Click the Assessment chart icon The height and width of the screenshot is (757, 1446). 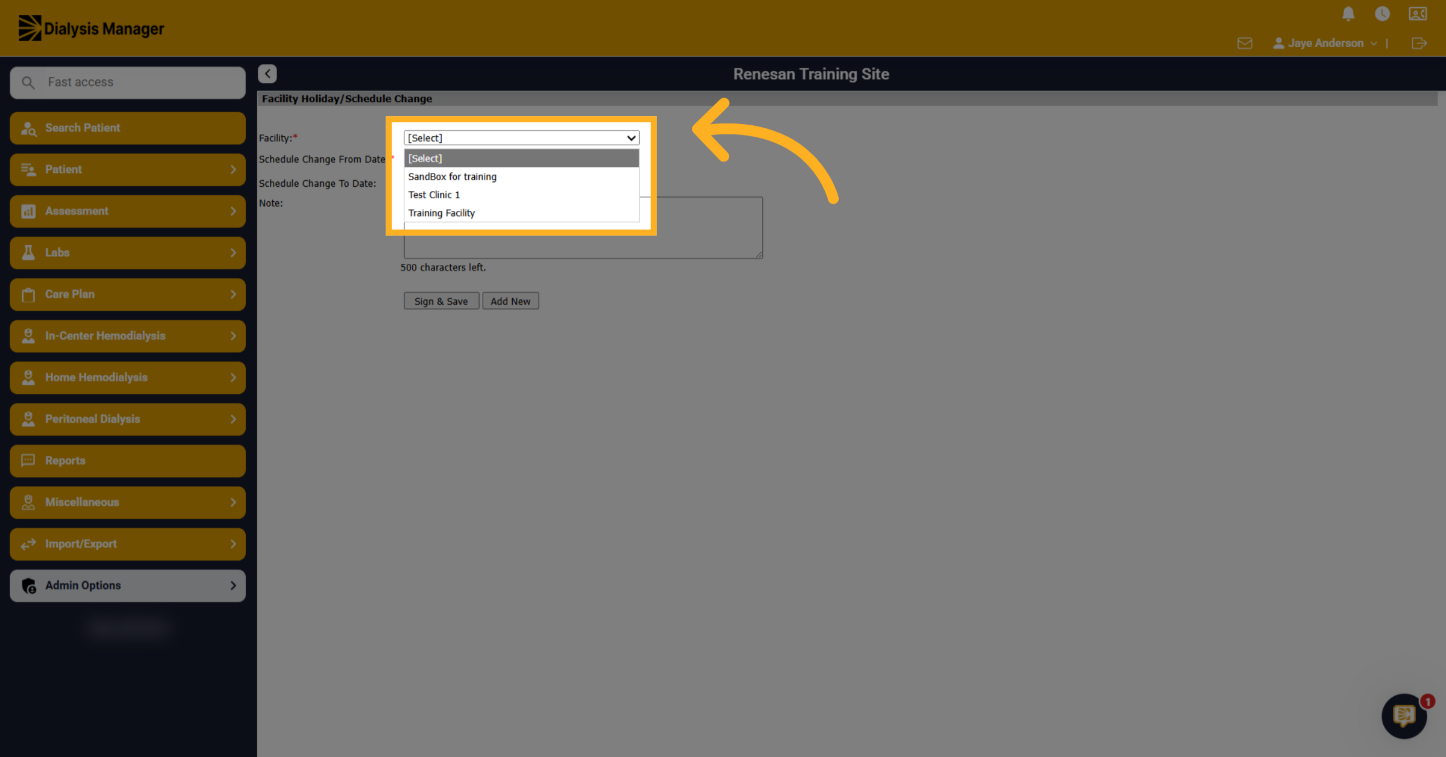pos(28,211)
